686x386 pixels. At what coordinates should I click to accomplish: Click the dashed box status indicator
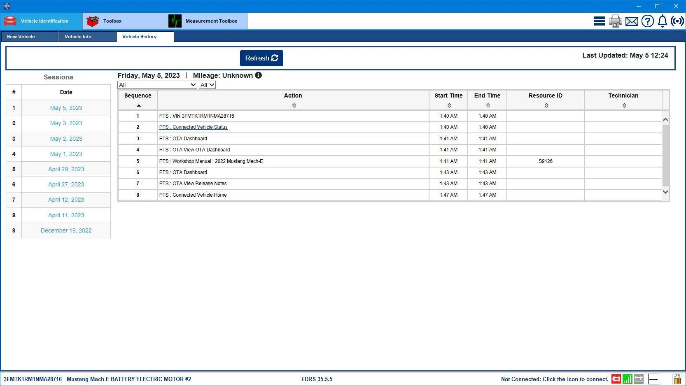[653, 379]
